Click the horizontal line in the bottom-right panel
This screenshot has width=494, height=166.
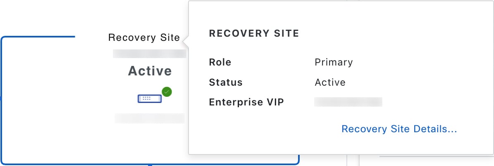pyautogui.click(x=434, y=157)
